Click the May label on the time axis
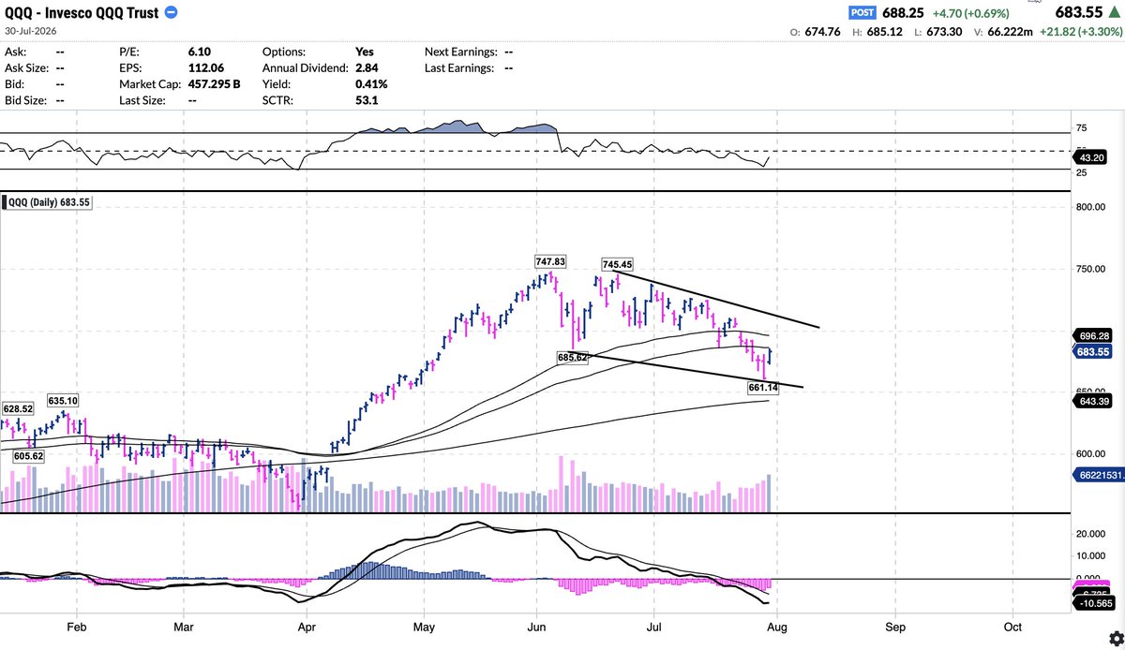This screenshot has height=650, width=1125. (425, 626)
